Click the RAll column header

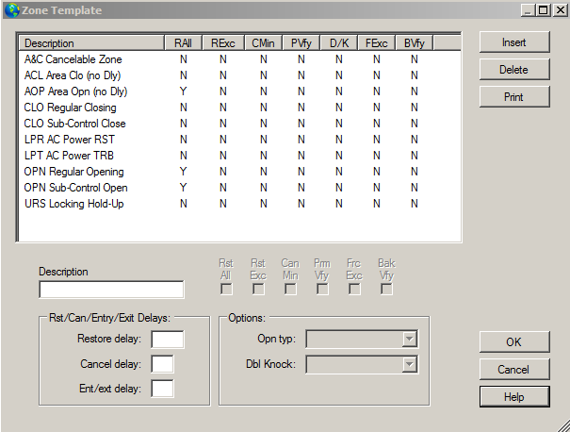coord(183,43)
